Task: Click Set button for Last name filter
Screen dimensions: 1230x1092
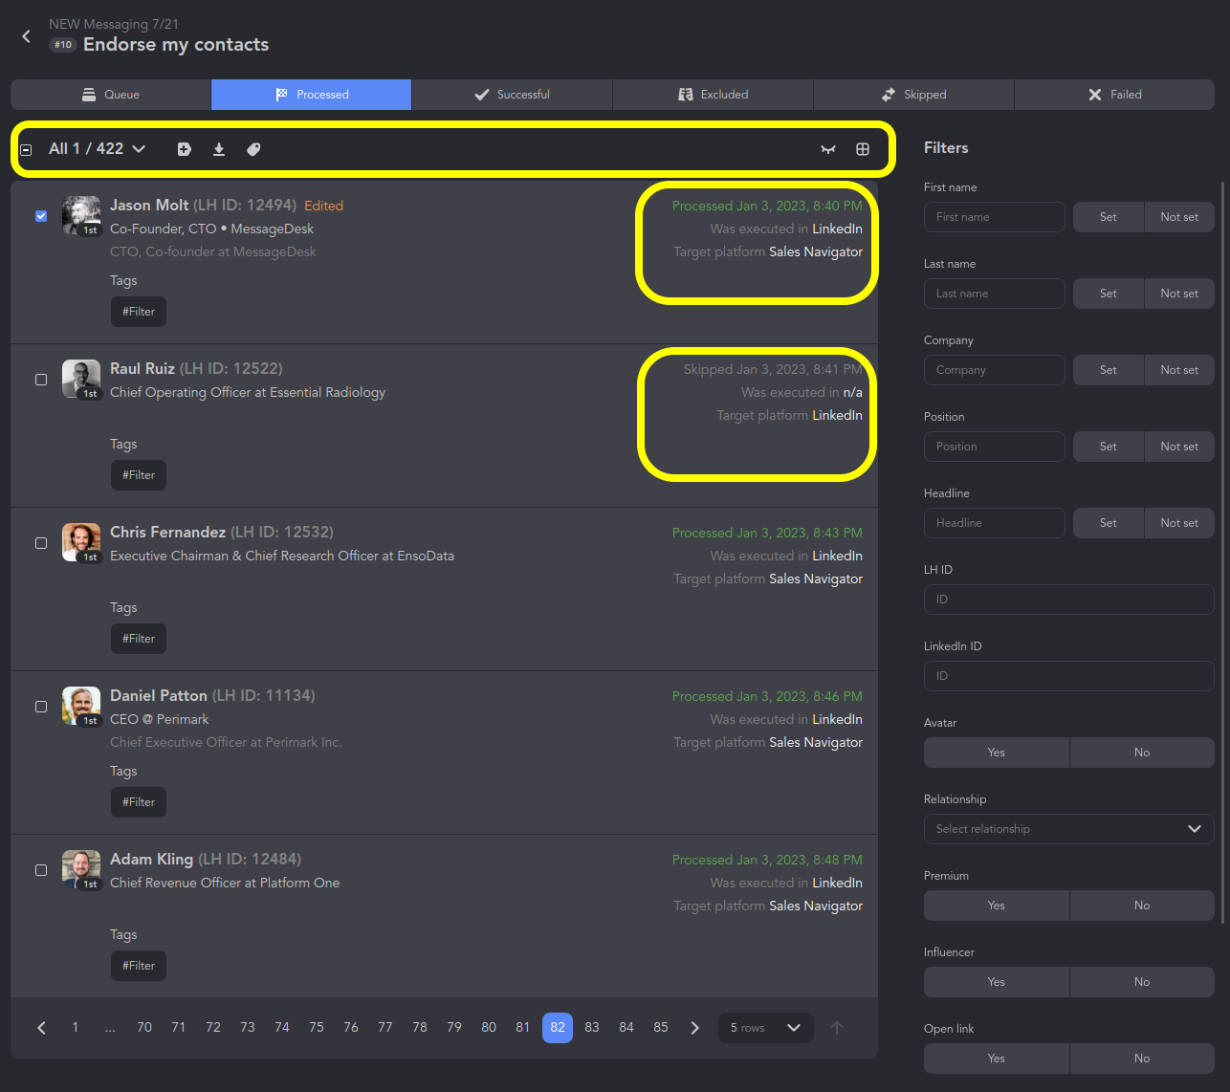Action: (1109, 294)
